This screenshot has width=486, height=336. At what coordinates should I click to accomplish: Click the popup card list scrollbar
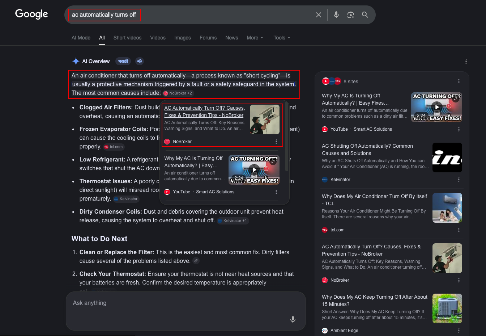(x=287, y=137)
